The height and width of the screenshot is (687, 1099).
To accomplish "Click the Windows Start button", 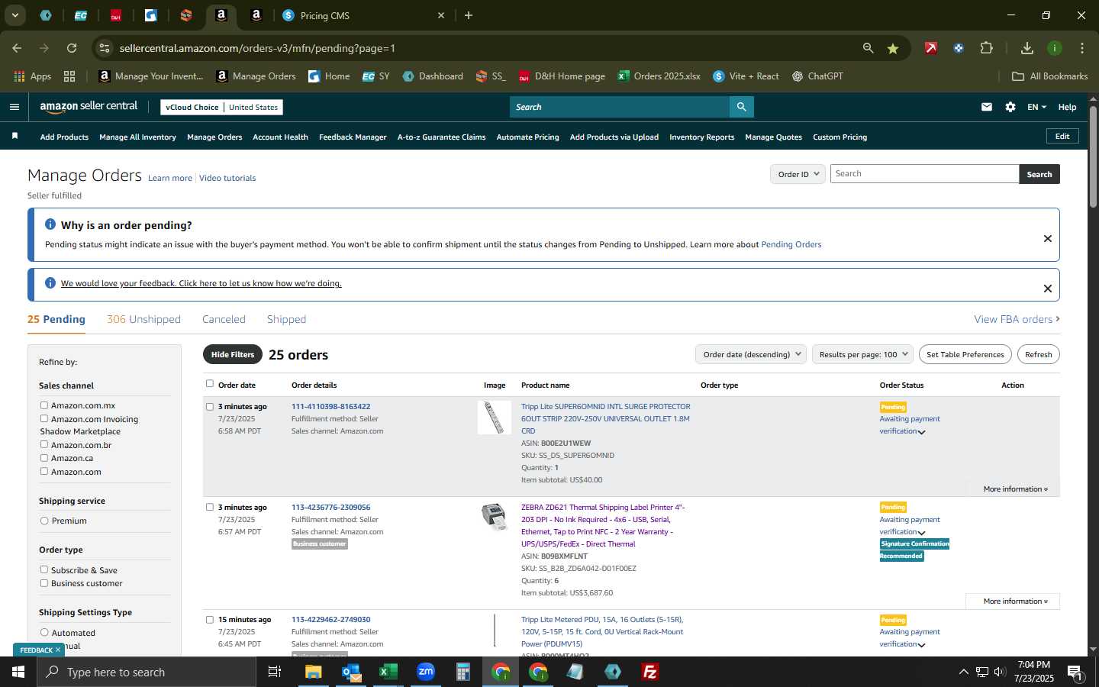I will point(18,672).
